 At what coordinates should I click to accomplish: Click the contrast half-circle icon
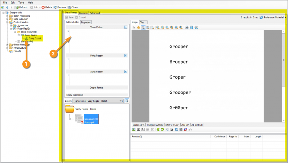172,129
